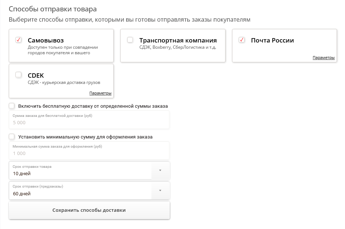This screenshot has width=345, height=229.
Task: Click the СДЭК, Boxberry, СберЛогистика description text
Action: 177,47
